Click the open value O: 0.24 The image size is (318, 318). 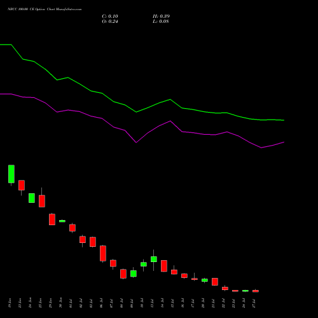(x=110, y=22)
